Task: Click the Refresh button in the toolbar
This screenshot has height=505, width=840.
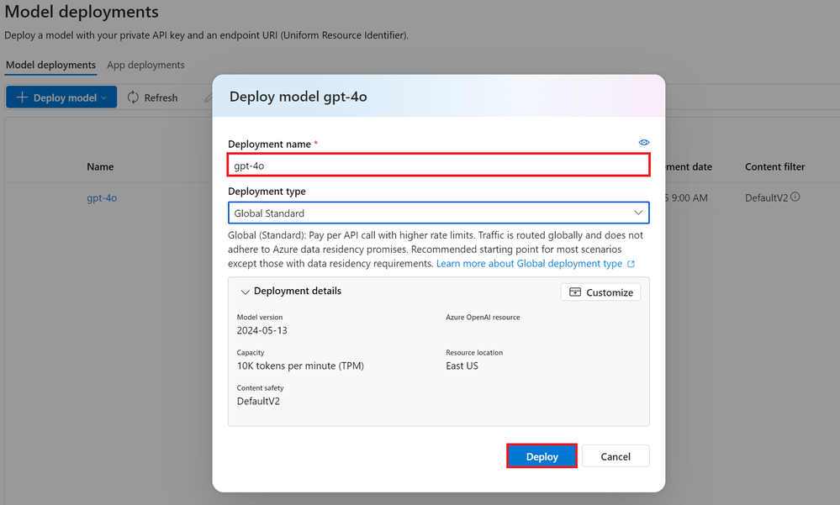Action: (153, 97)
